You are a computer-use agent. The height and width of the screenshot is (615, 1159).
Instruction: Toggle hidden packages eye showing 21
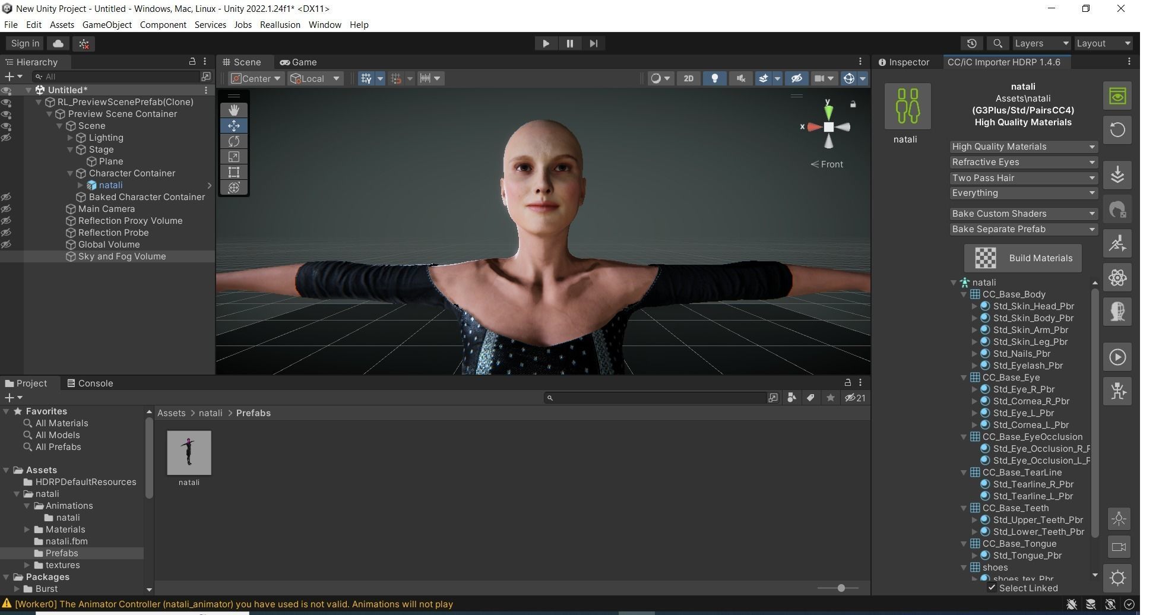pyautogui.click(x=856, y=398)
